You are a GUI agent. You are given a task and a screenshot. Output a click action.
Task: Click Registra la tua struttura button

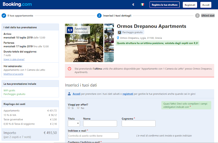(x=165, y=5)
